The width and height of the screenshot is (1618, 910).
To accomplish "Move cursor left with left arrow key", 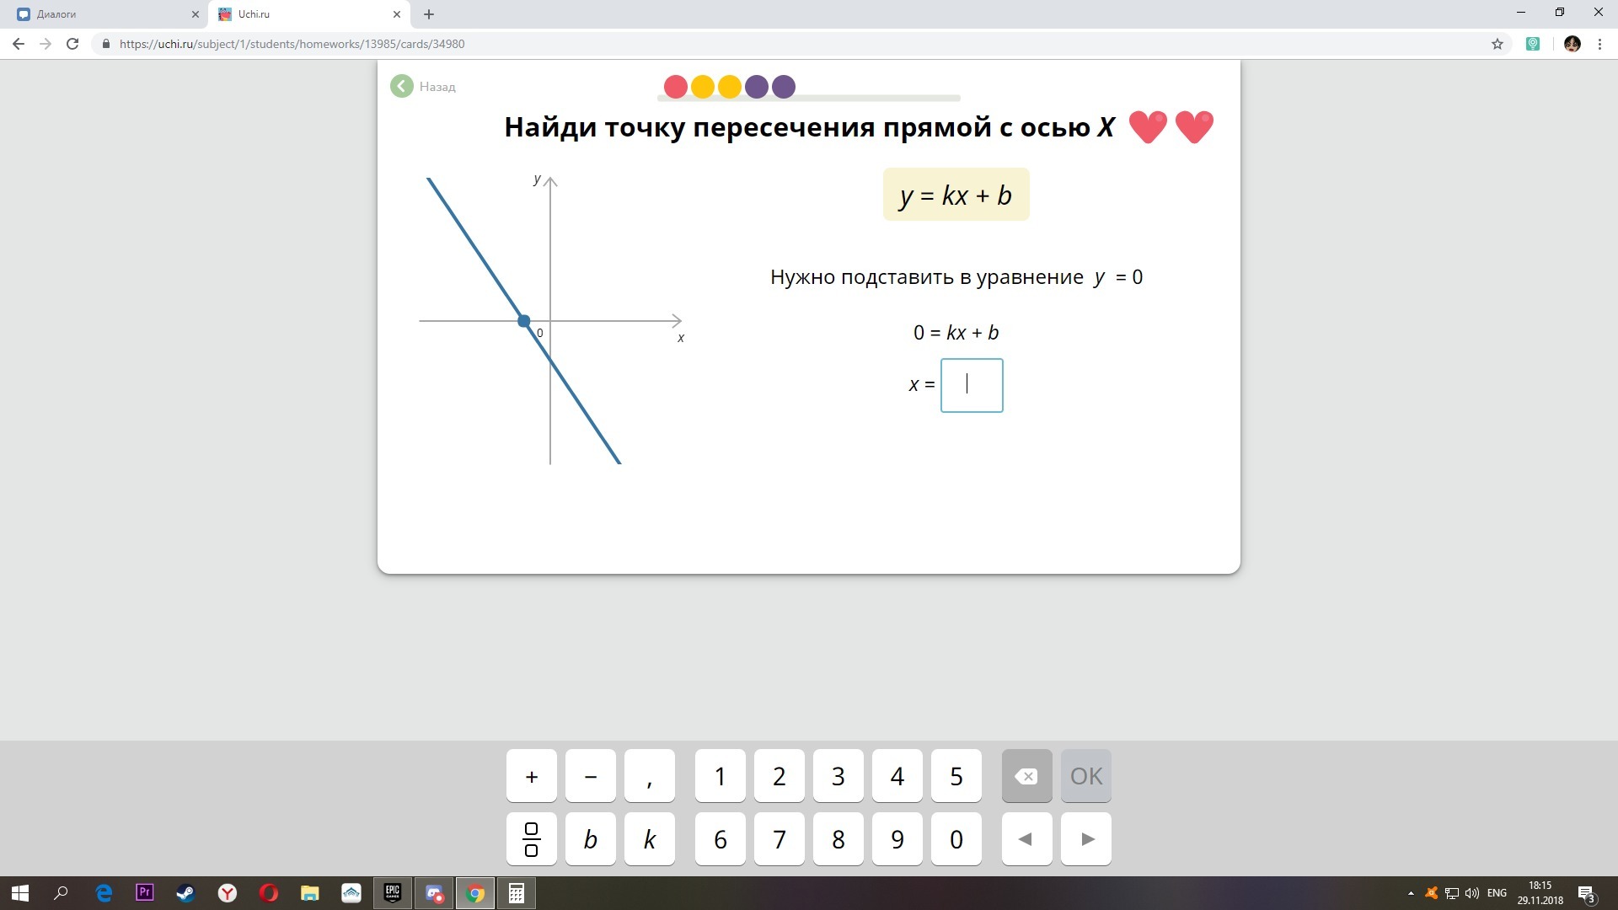I will click(1026, 839).
